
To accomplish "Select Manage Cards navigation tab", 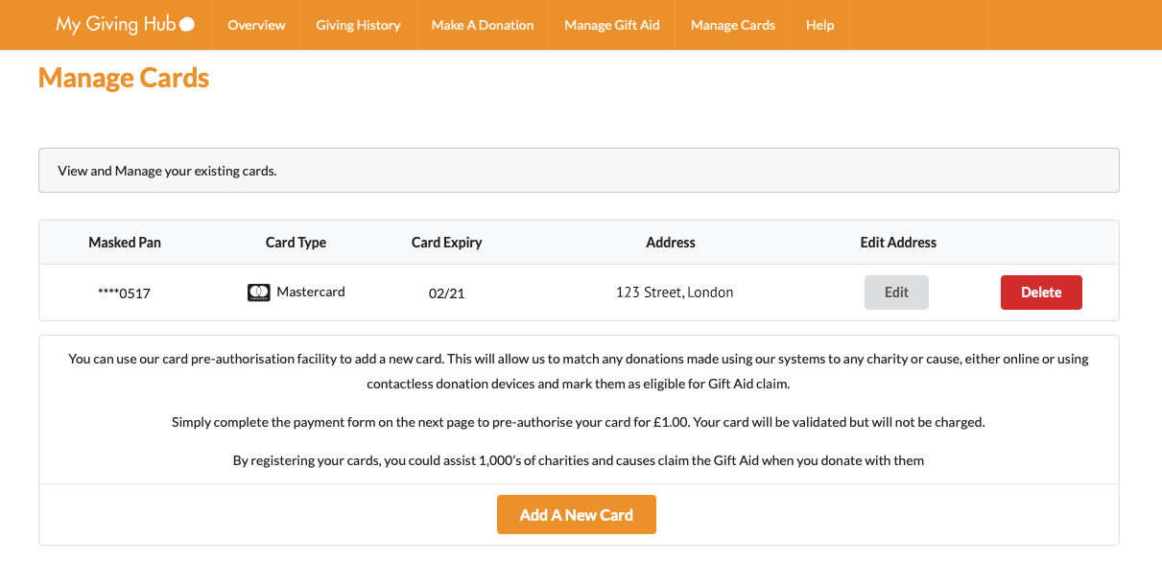I will pos(733,25).
